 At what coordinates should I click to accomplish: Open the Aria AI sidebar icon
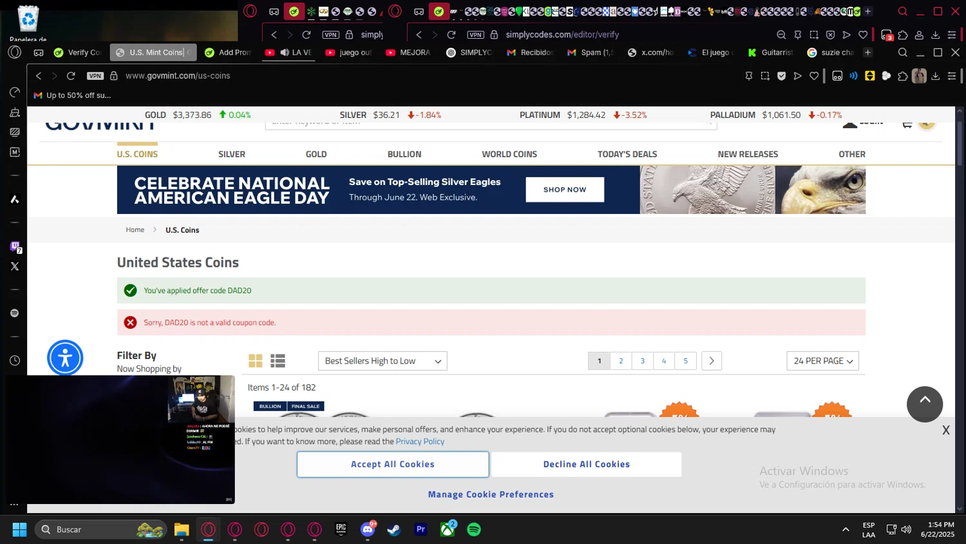[15, 199]
